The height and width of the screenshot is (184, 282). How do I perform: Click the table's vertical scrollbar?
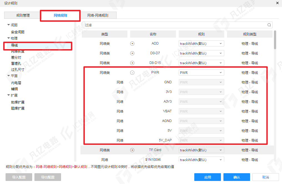(275, 40)
